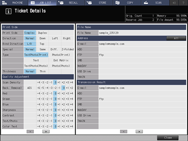This screenshot has height=141, width=188.
Task: Open help with the question mark icon
Action: click(x=183, y=3)
